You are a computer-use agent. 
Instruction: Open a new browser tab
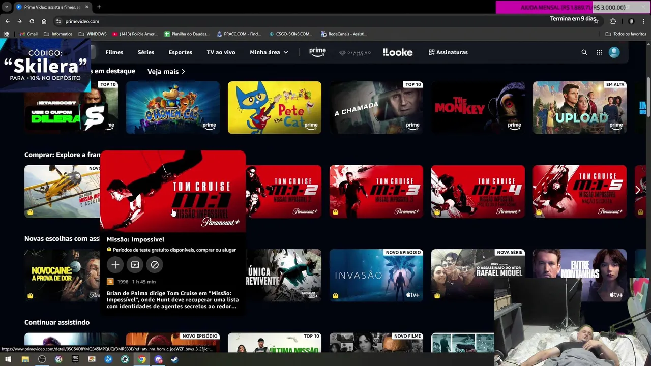pyautogui.click(x=99, y=7)
